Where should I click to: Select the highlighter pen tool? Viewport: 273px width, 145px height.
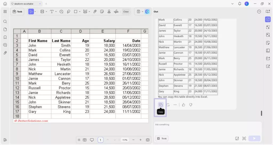69,12
